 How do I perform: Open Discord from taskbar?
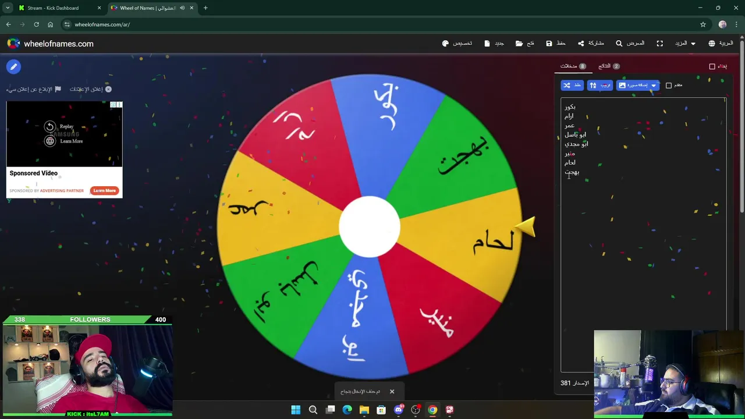tap(399, 410)
